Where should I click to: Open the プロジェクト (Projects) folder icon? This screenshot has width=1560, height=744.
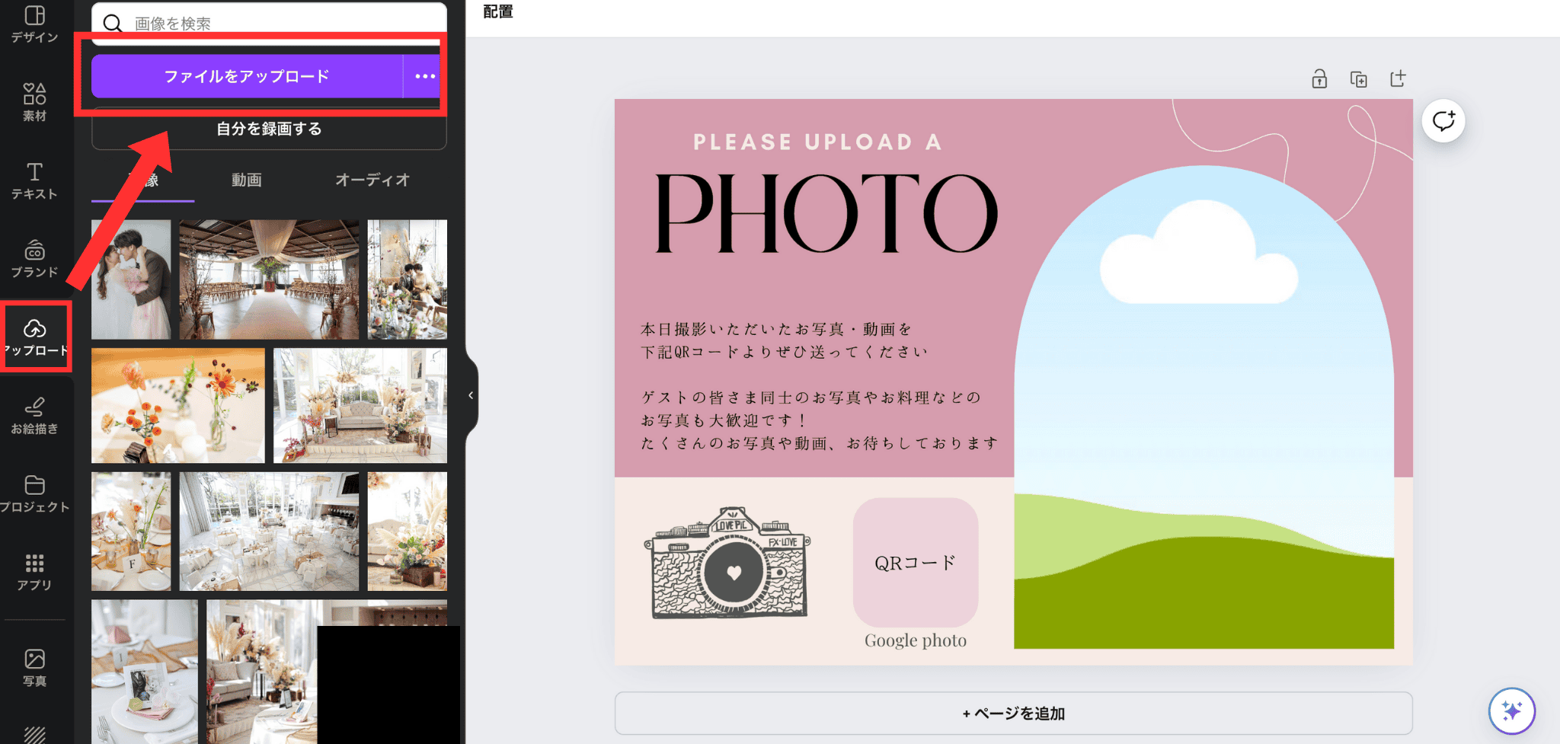coord(34,493)
